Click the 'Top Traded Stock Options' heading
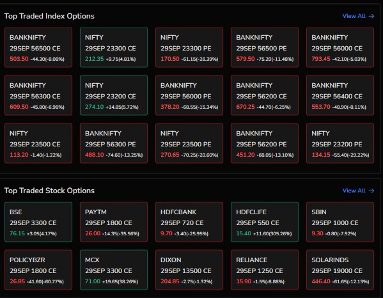This screenshot has height=298, width=383. coord(49,191)
